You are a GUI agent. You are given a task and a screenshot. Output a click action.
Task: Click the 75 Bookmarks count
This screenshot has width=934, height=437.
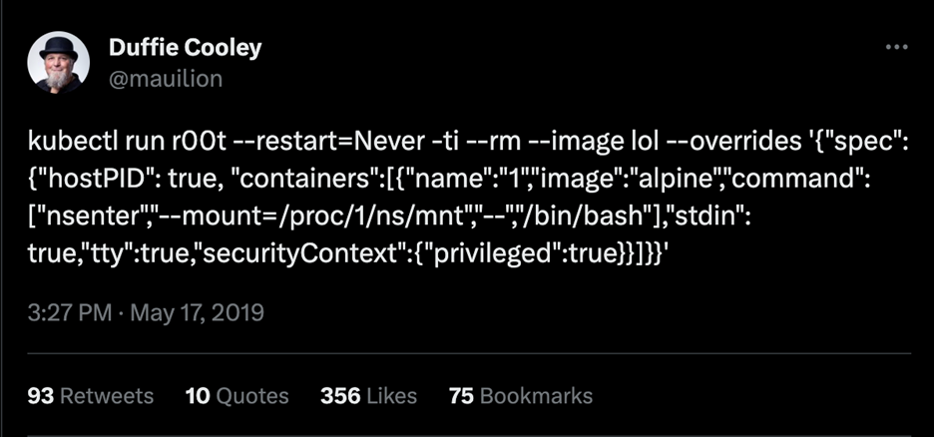pyautogui.click(x=520, y=395)
